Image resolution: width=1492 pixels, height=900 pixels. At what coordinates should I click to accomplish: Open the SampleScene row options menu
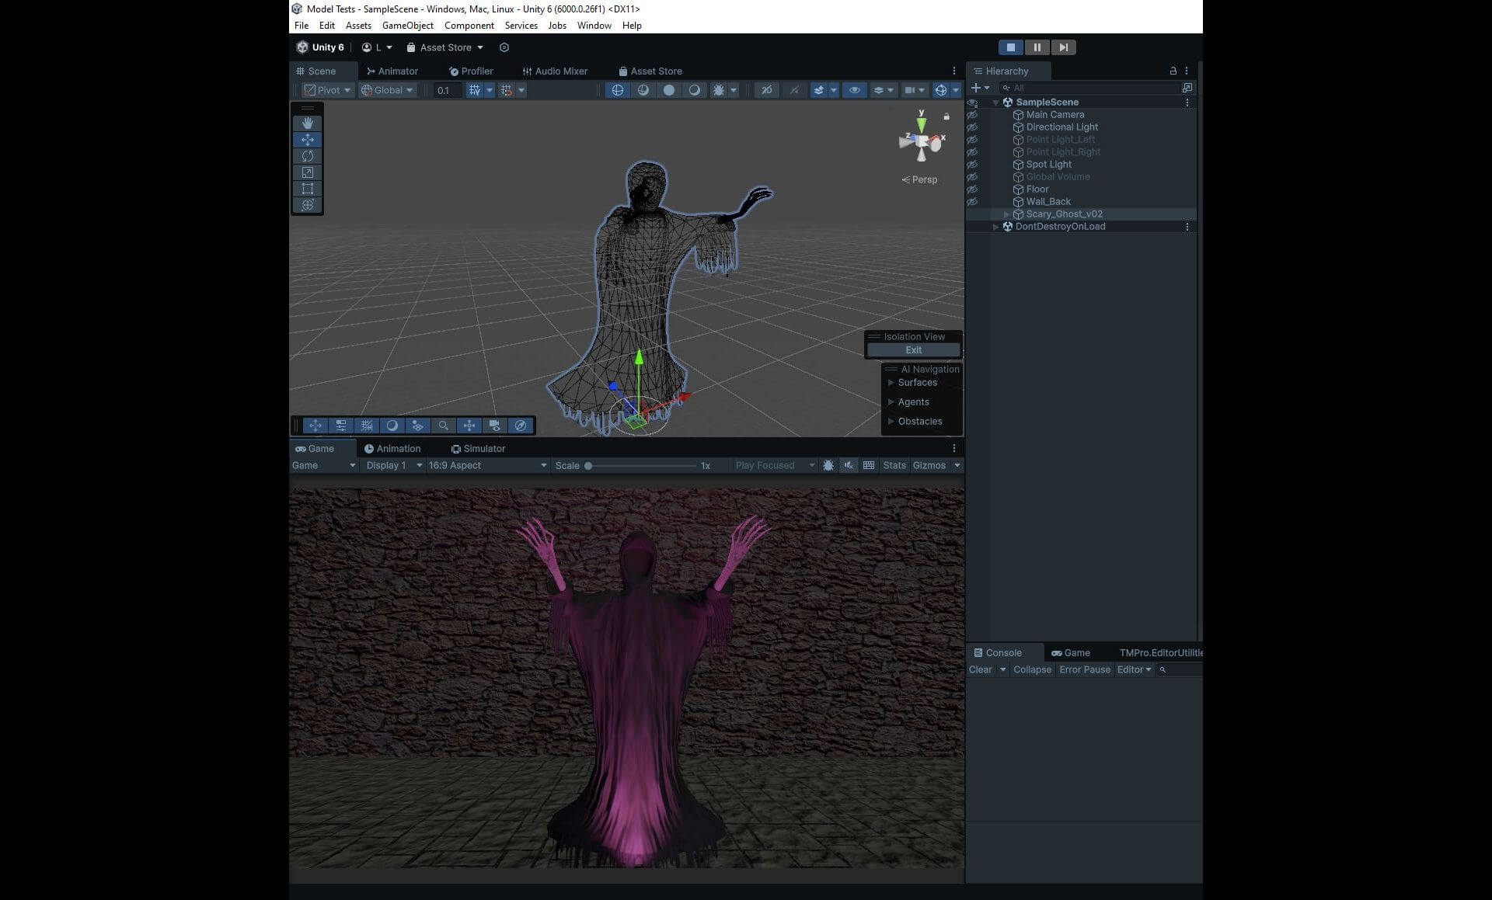coord(1187,103)
